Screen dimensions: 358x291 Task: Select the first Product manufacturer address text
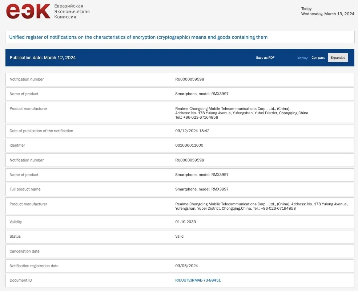tap(242, 113)
